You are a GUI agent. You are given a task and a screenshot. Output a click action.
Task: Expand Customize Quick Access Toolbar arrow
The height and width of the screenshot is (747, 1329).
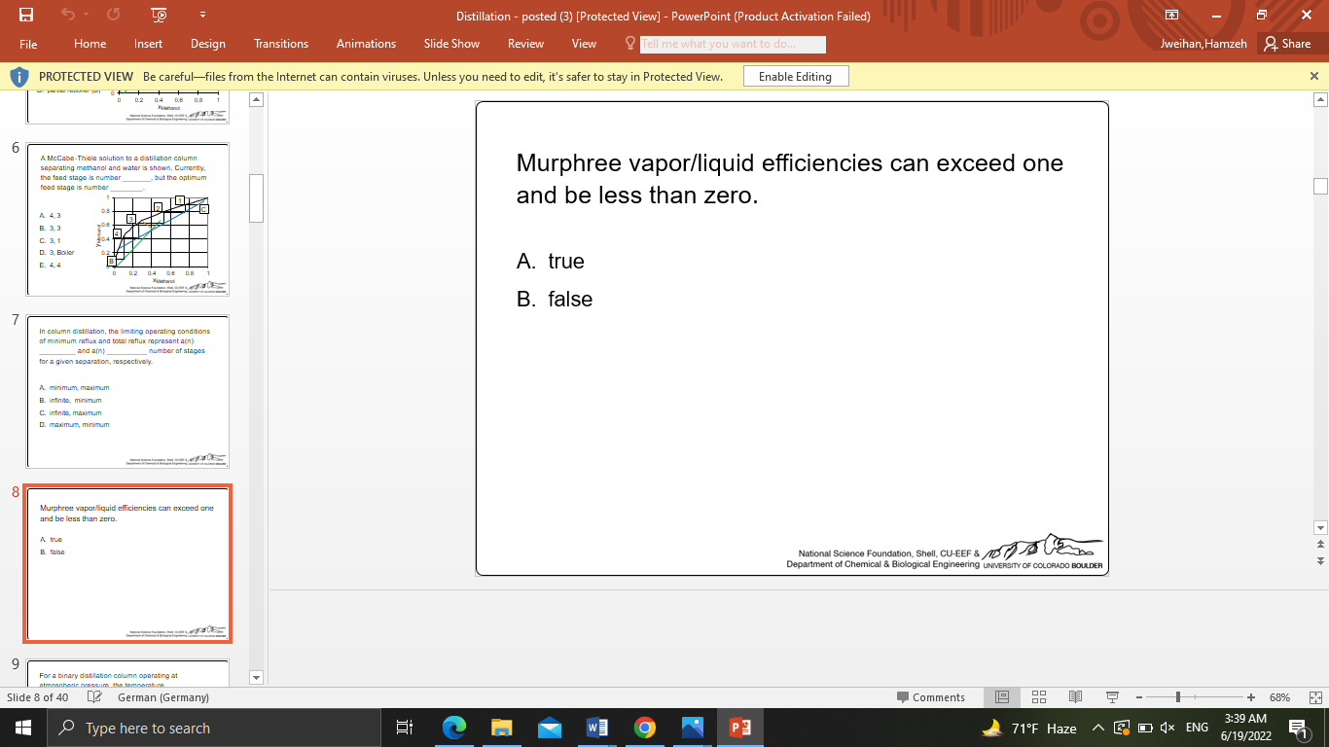(x=202, y=15)
